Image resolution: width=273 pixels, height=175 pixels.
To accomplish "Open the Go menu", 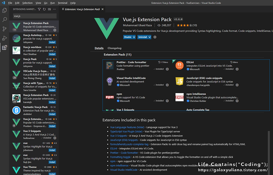I will point(45,3).
